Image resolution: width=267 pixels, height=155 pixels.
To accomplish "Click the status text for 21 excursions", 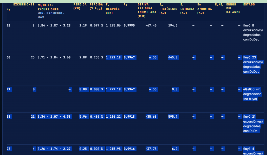I will click(x=253, y=124).
